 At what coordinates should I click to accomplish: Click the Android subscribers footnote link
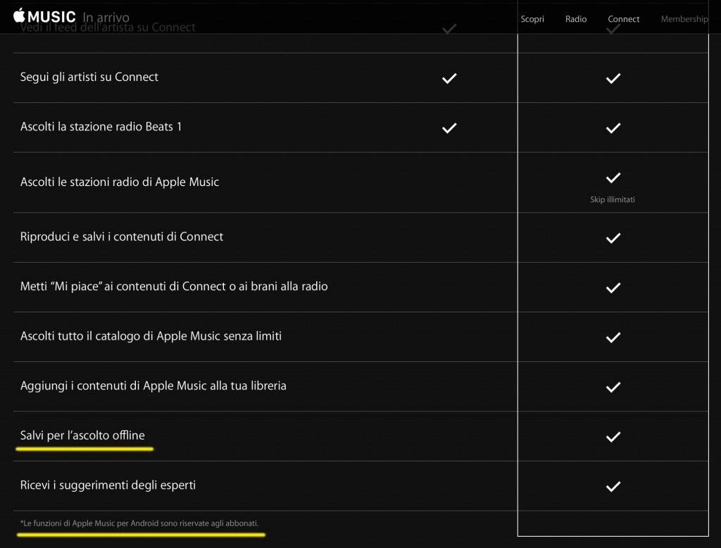pos(139,523)
